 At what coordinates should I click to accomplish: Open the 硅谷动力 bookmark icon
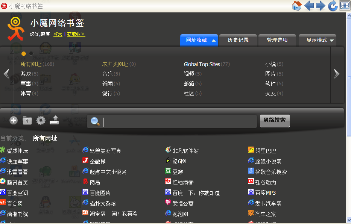point(251,181)
